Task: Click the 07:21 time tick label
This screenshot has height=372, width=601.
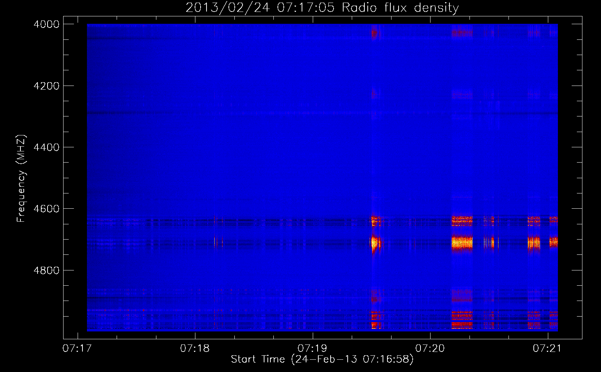Action: coord(548,349)
